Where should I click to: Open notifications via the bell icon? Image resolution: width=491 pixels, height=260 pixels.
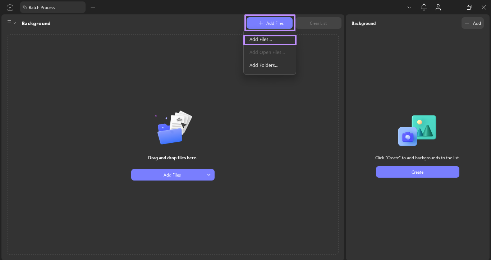point(424,7)
